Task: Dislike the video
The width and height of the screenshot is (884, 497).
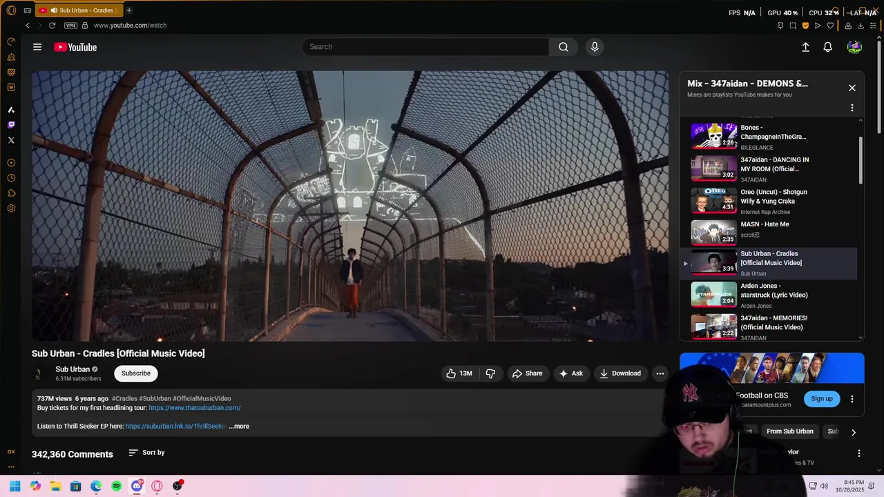Action: coord(490,373)
